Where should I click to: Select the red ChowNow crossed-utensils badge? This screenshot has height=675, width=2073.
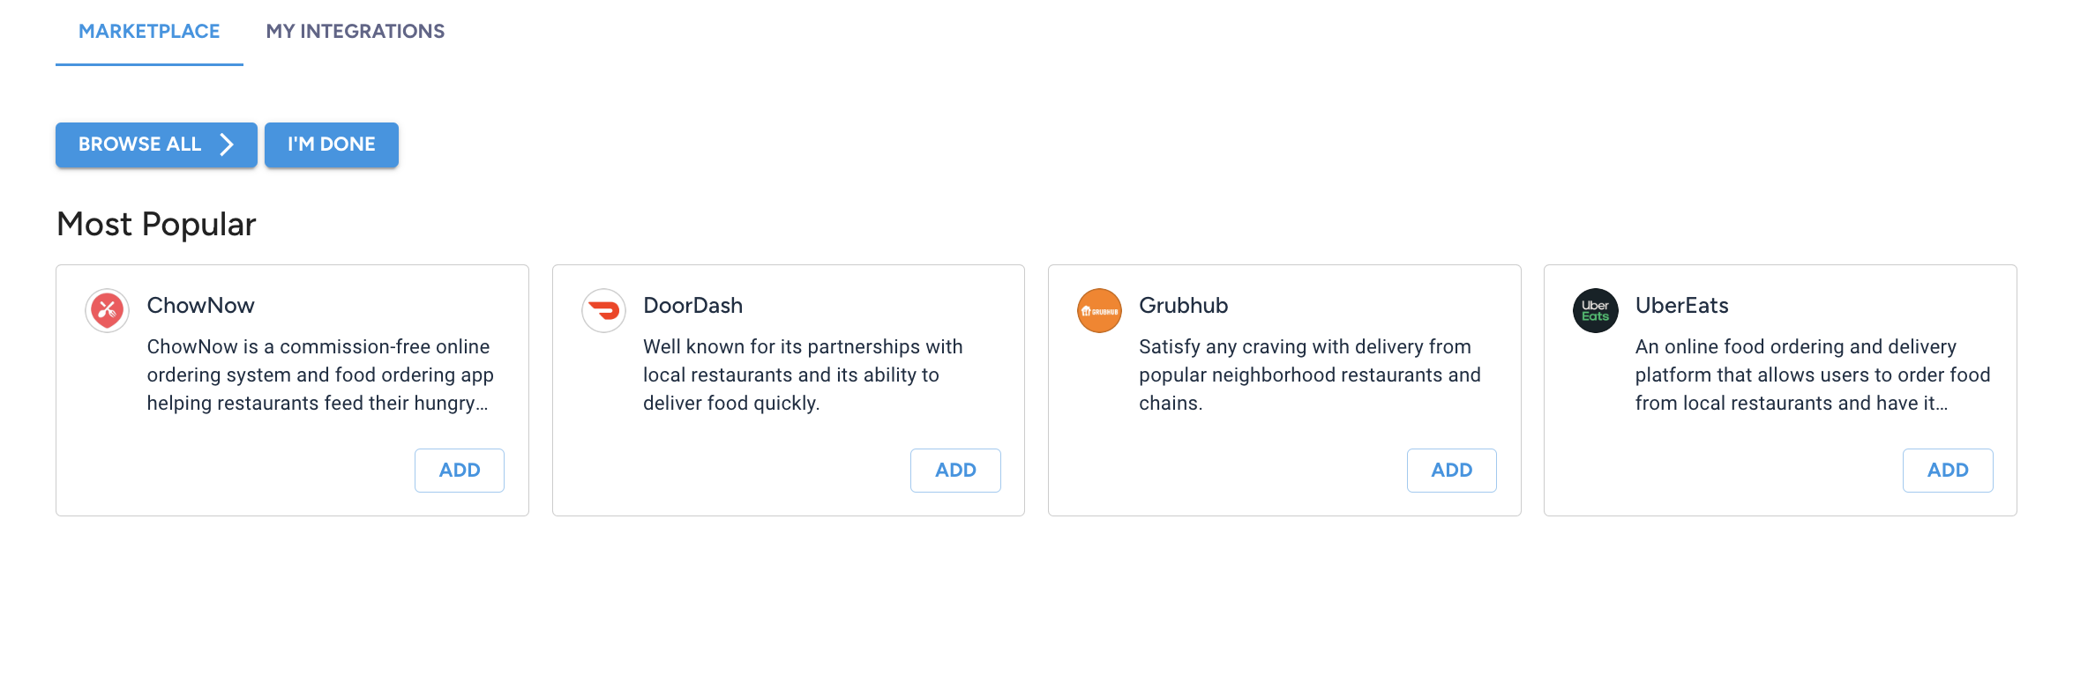pyautogui.click(x=106, y=310)
